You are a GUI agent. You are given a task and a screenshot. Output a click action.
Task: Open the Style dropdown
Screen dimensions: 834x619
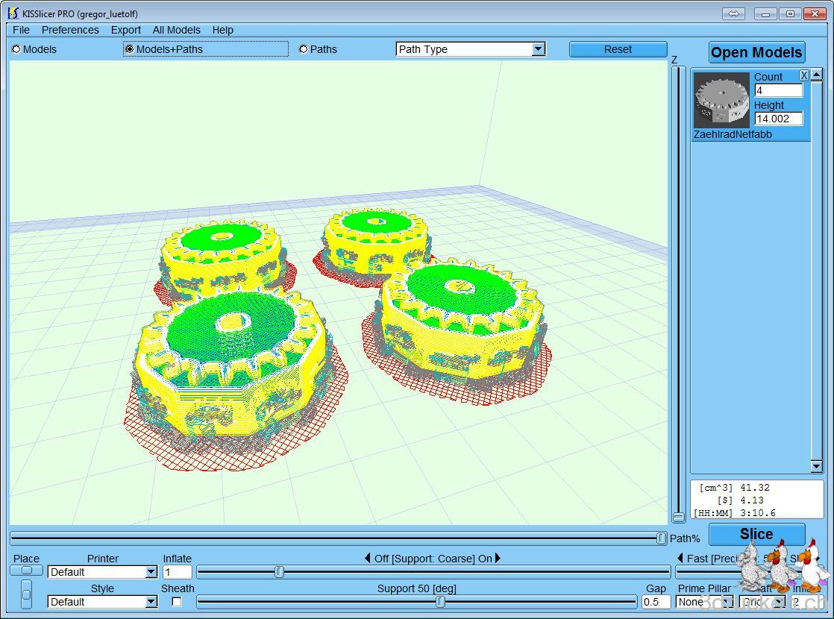[x=151, y=602]
